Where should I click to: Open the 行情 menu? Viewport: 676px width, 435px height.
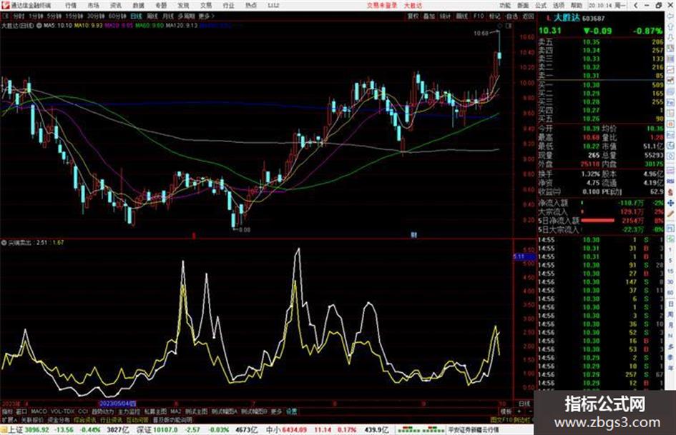pos(71,6)
